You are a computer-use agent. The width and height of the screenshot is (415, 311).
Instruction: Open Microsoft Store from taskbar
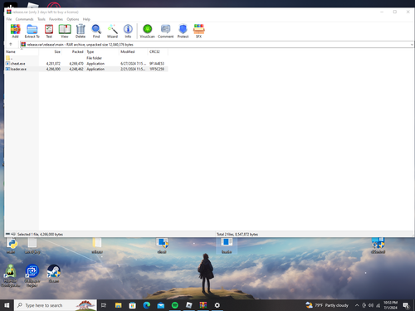pos(133,305)
